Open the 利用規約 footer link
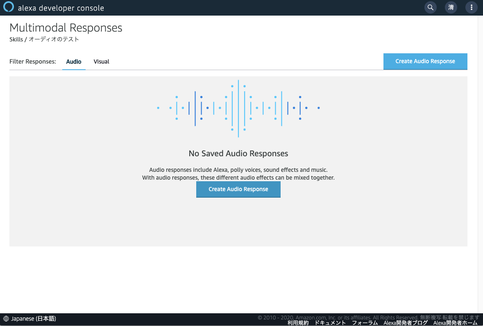 coord(298,323)
